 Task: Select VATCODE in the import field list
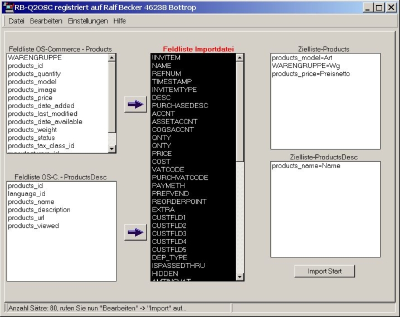pyautogui.click(x=167, y=169)
